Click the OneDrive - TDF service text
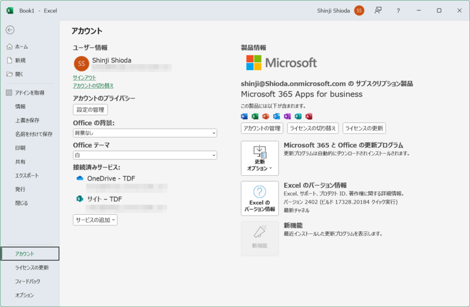This screenshot has width=470, height=307. [x=111, y=178]
